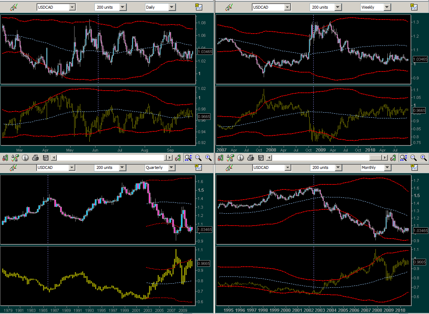Open candlestick template icon in Weekly toolbar
Screen dimensions: 429x314
(221, 158)
